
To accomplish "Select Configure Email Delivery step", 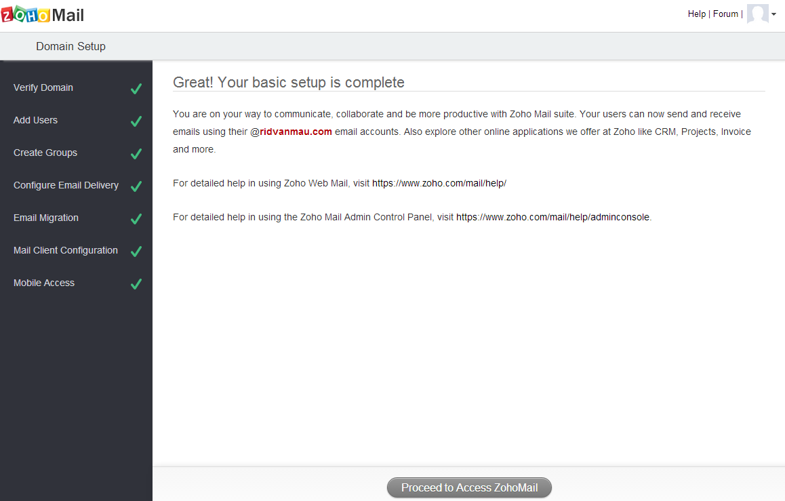I will tap(66, 185).
